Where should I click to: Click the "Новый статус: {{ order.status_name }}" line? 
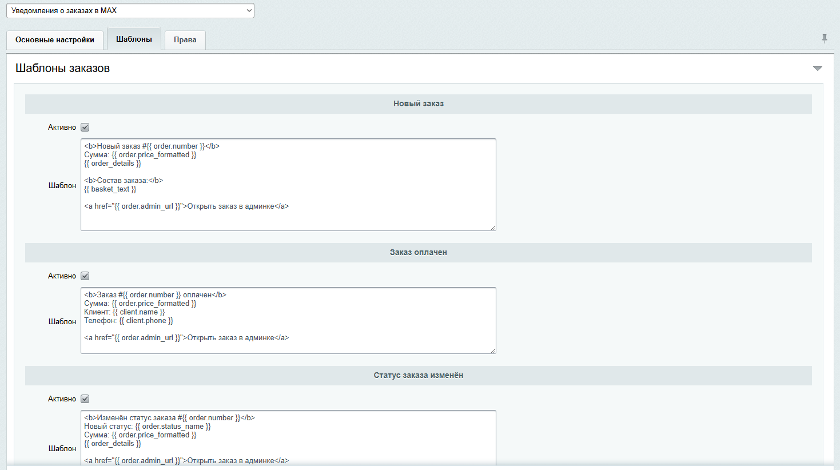coord(148,427)
